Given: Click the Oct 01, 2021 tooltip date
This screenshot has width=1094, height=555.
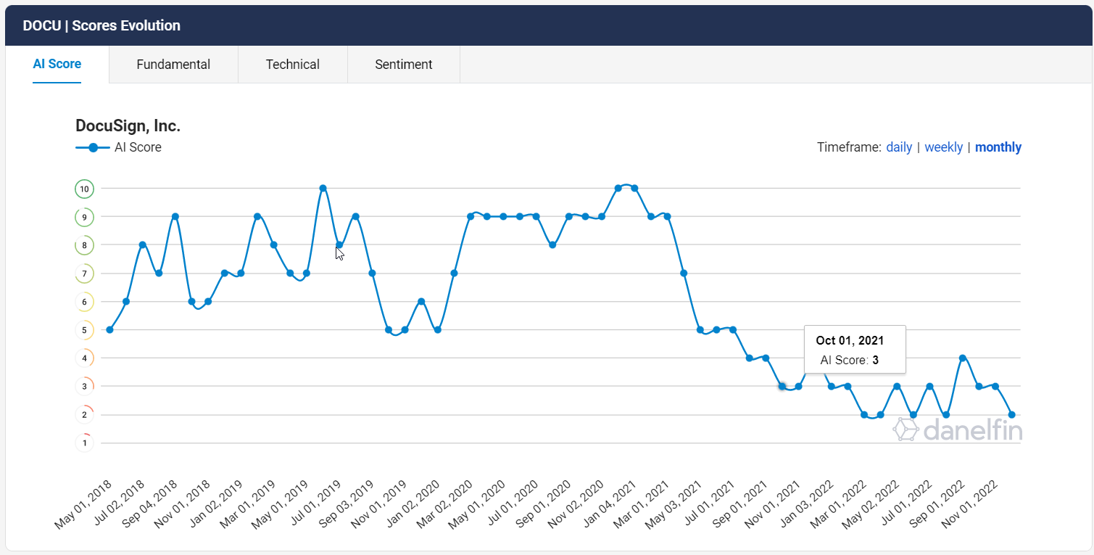Looking at the screenshot, I should coord(850,340).
